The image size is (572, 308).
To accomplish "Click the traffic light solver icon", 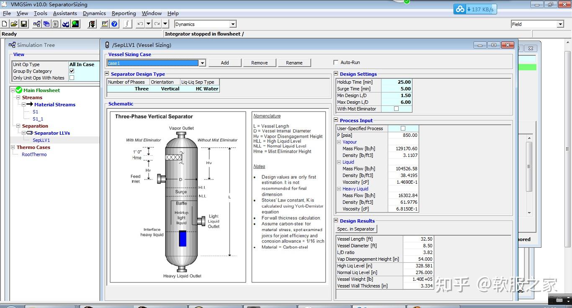I will [92, 24].
